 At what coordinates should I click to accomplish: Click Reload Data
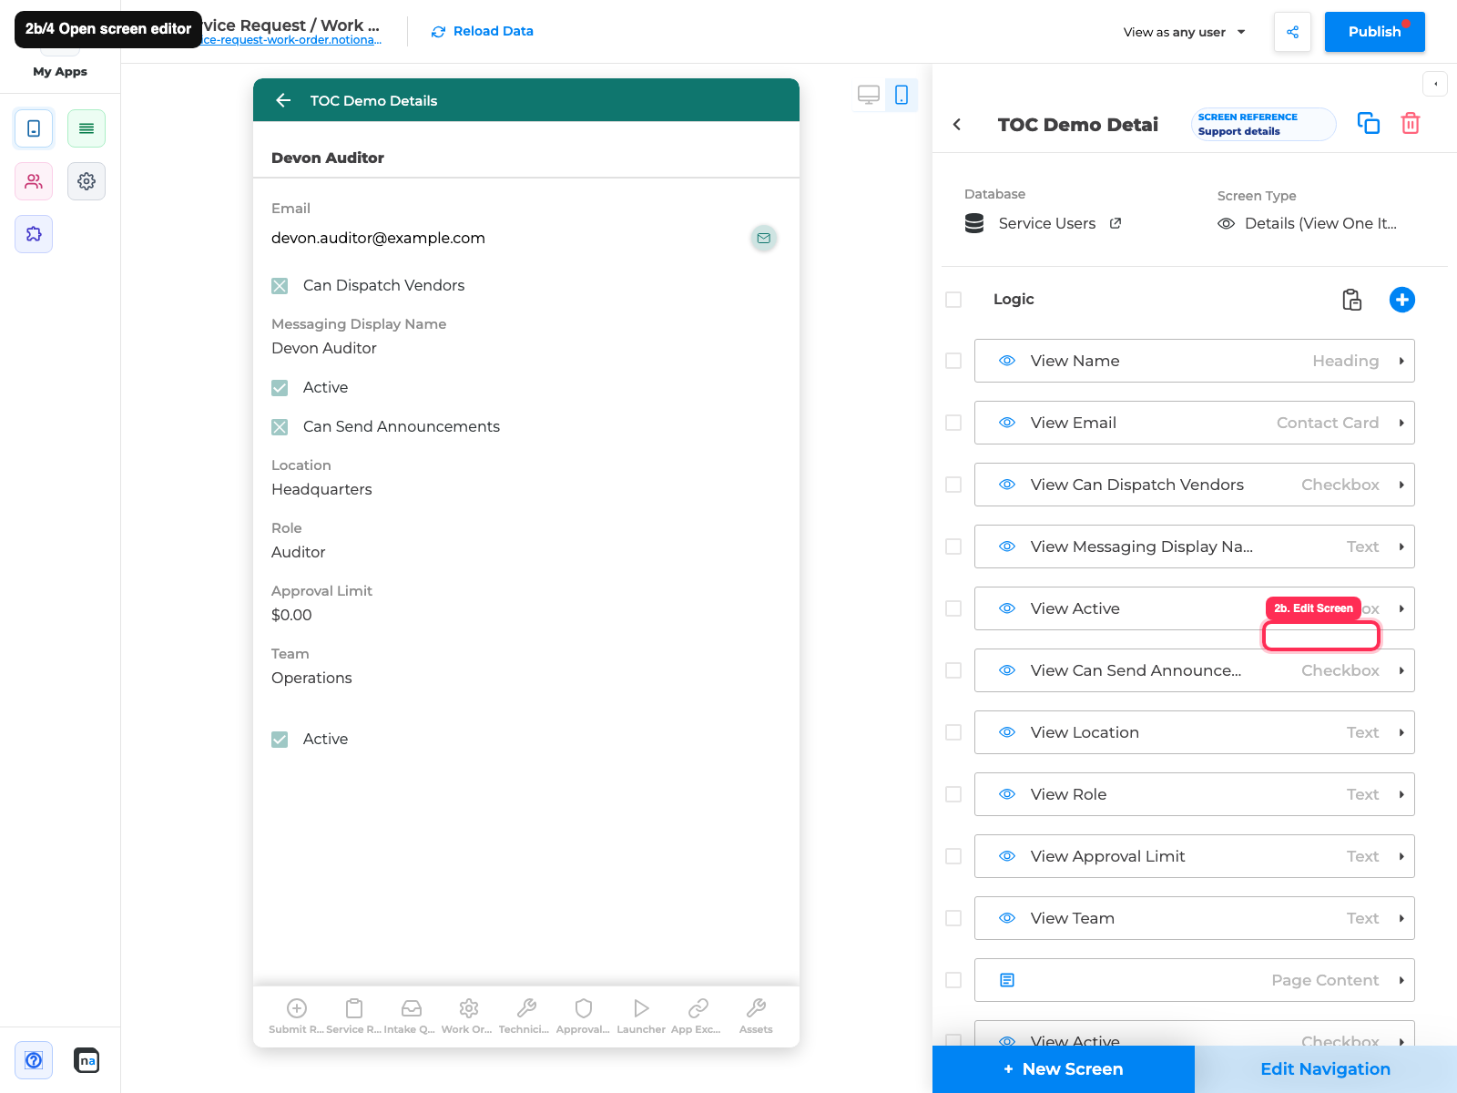483,31
